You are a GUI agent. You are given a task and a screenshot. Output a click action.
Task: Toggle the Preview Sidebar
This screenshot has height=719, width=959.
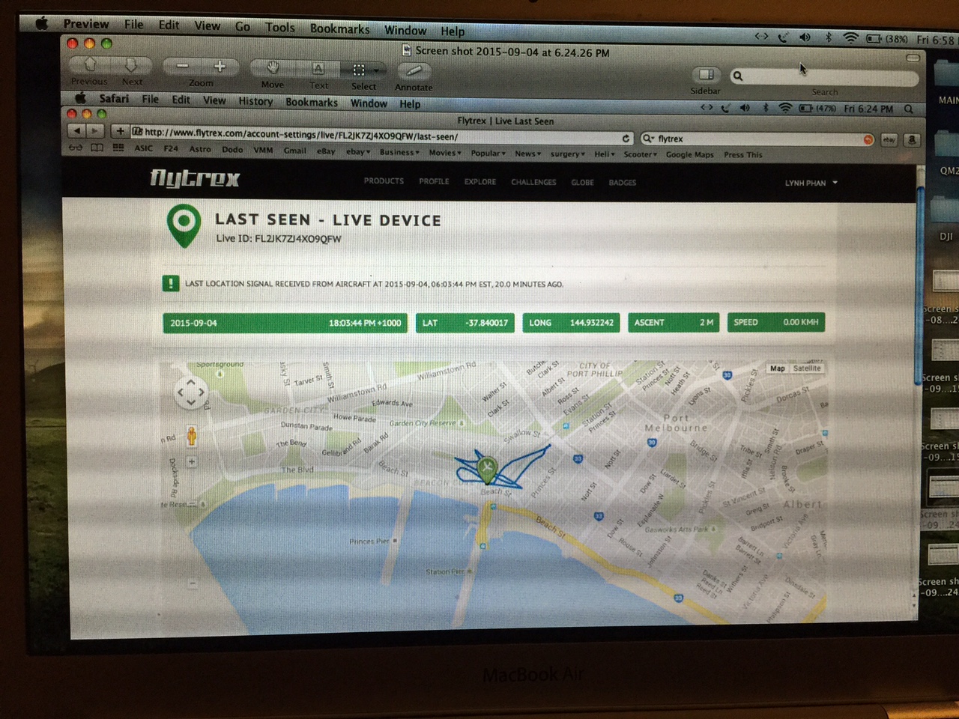coord(706,75)
